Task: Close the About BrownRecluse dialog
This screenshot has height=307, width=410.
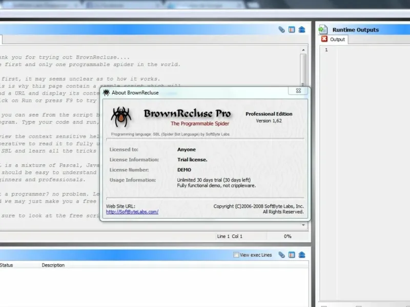Action: 298,91
